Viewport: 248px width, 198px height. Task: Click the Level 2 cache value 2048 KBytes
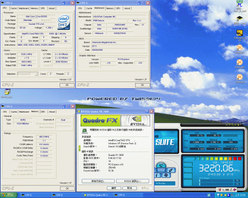point(61,62)
